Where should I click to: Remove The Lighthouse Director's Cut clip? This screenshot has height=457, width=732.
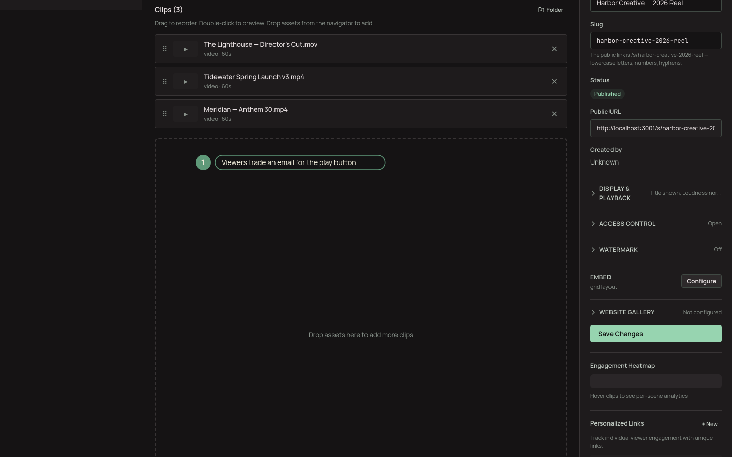[x=554, y=49]
